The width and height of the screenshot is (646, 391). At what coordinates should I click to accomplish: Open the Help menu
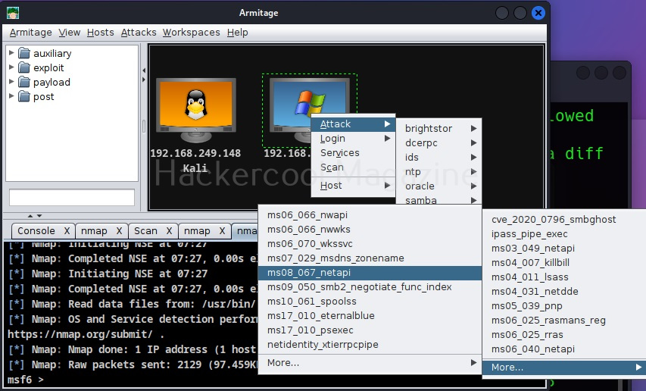tap(237, 32)
